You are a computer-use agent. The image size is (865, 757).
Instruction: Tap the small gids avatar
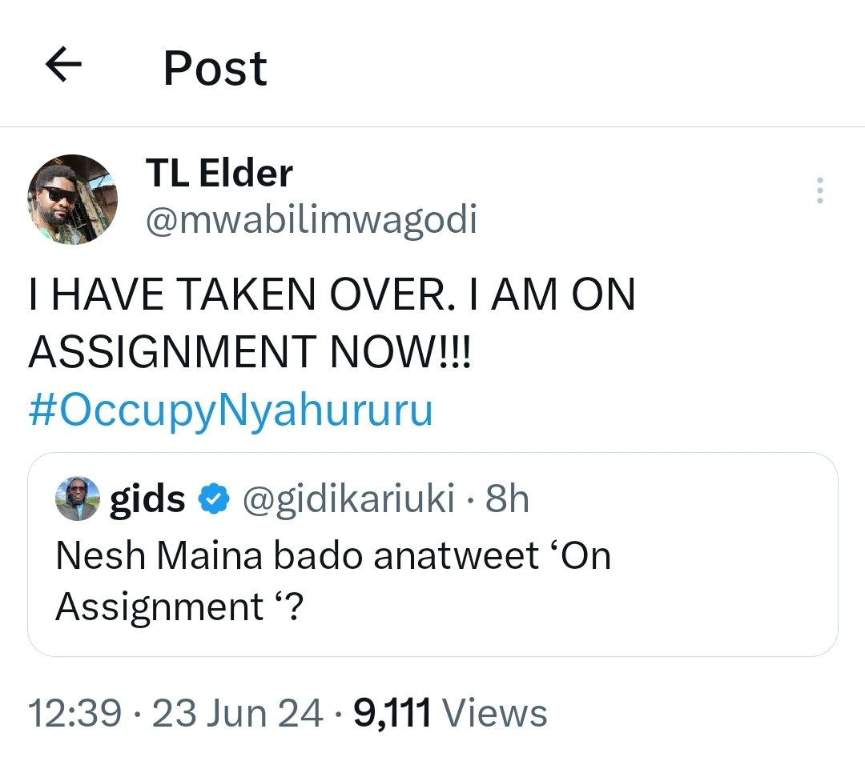point(78,499)
